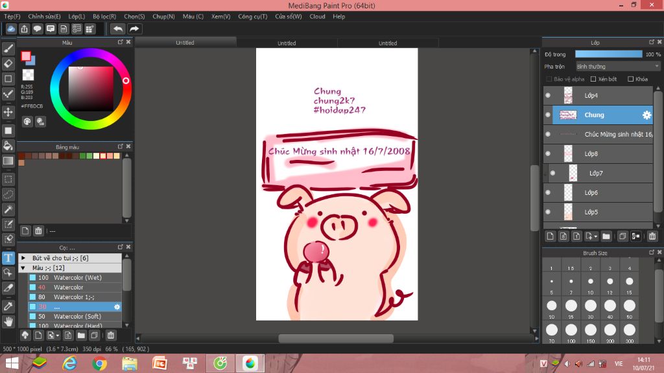Undock the Bảng màu palette panel
The image size is (664, 373).
[x=120, y=146]
